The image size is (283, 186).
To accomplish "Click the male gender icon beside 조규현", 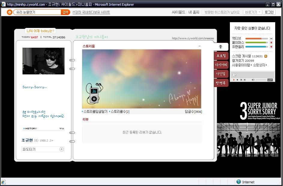I will (36, 140).
